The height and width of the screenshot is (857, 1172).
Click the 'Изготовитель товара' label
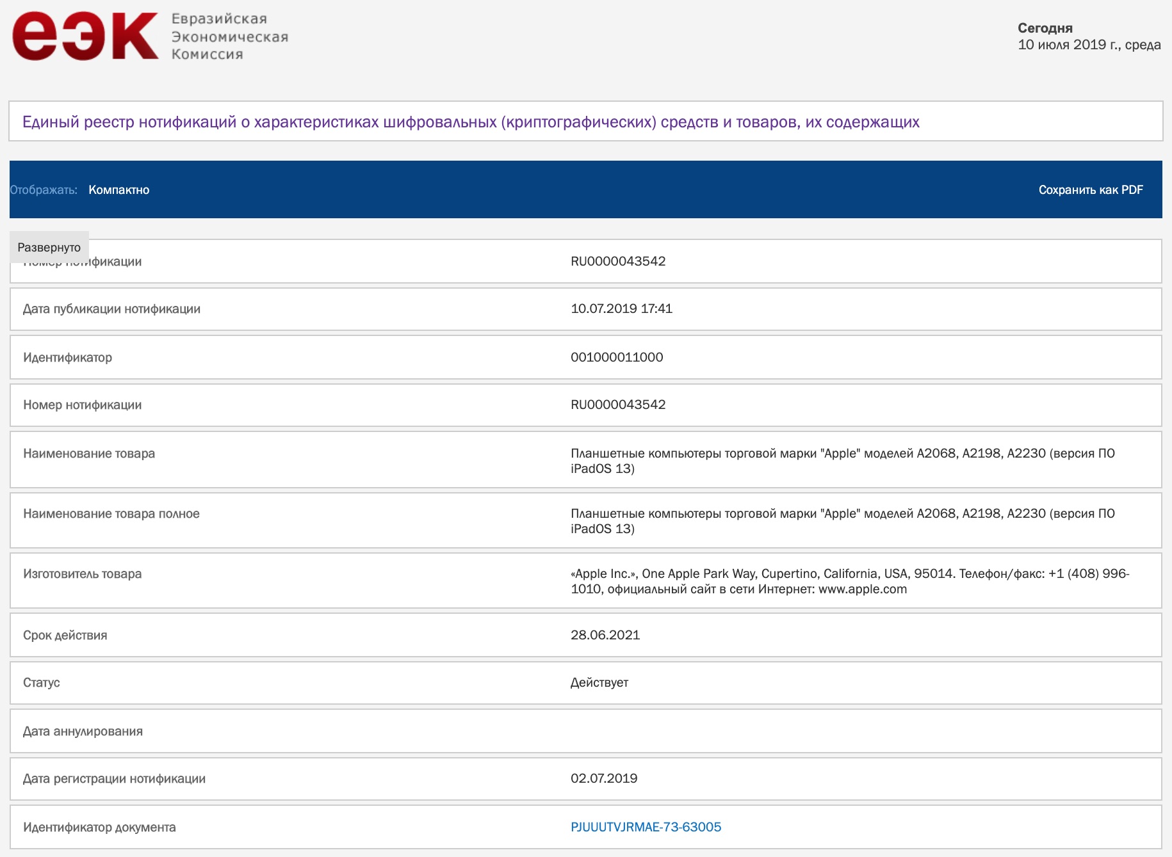coord(82,574)
